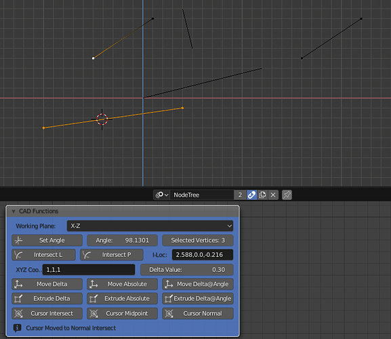The width and height of the screenshot is (391, 339).
Task: Click the Move Delta icon button
Action: (47, 284)
